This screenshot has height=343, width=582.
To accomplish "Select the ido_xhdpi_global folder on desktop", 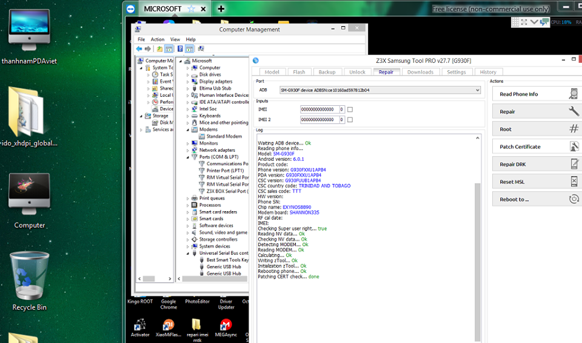I will (28, 116).
